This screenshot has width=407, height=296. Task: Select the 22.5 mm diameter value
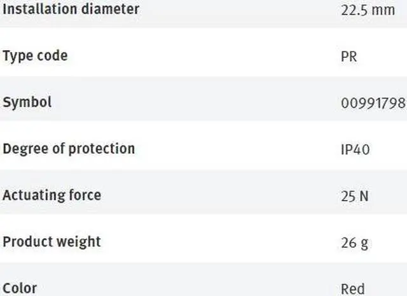[x=364, y=10]
